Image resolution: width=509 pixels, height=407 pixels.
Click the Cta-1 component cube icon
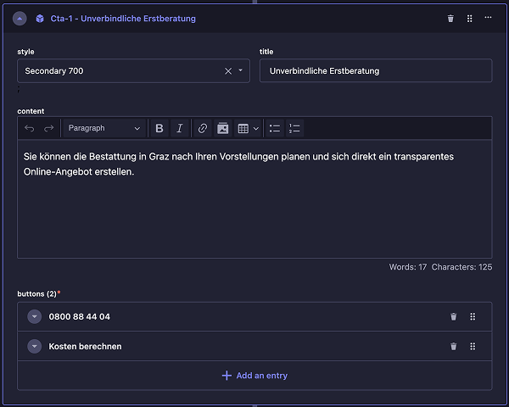point(40,19)
